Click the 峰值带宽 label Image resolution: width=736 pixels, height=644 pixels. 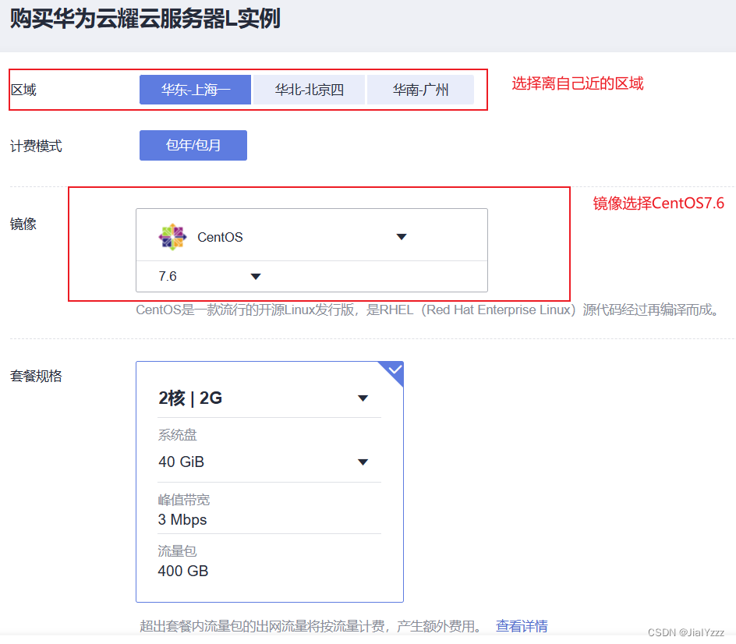(x=183, y=500)
